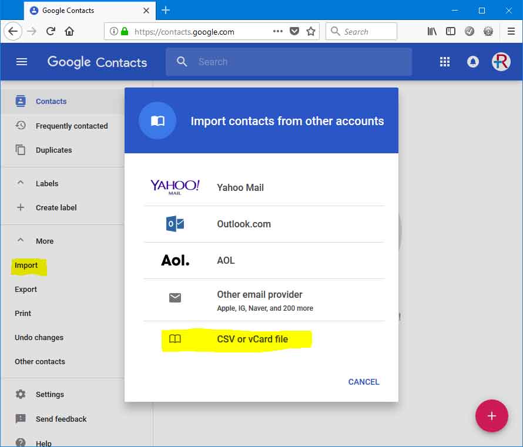This screenshot has height=447, width=523.
Task: Click Import in the sidebar
Action: click(x=26, y=265)
